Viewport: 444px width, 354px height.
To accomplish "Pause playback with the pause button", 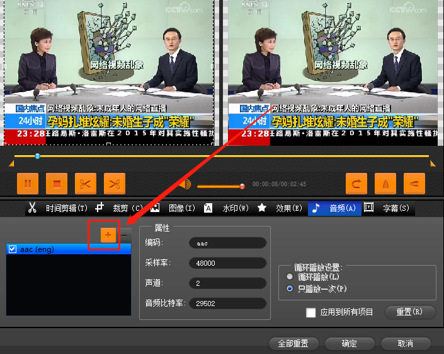I will point(28,184).
